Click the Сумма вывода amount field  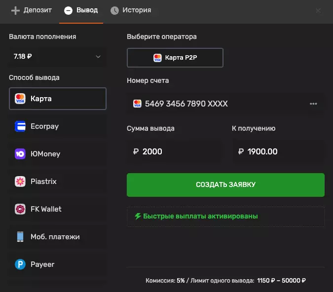coord(175,151)
